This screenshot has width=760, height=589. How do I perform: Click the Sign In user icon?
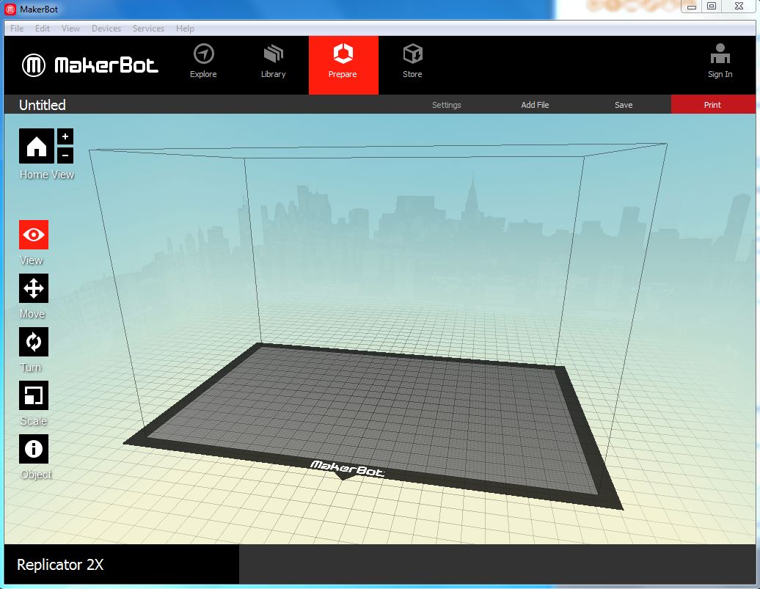click(x=720, y=62)
